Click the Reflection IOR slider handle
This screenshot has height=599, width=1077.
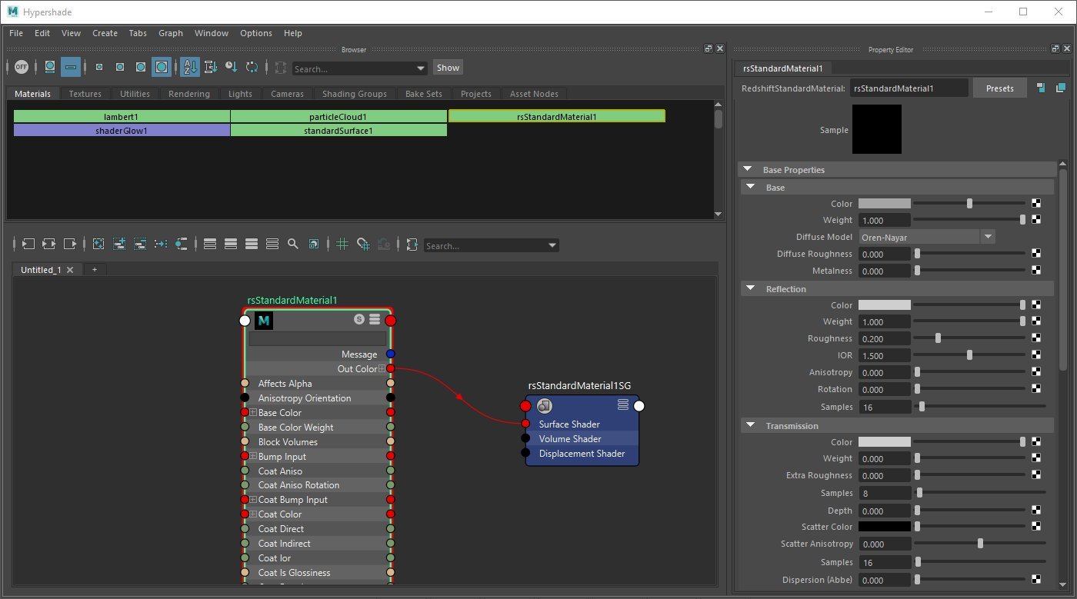click(x=969, y=355)
